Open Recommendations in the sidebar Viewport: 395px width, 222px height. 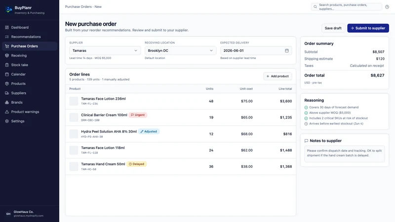coord(30,37)
